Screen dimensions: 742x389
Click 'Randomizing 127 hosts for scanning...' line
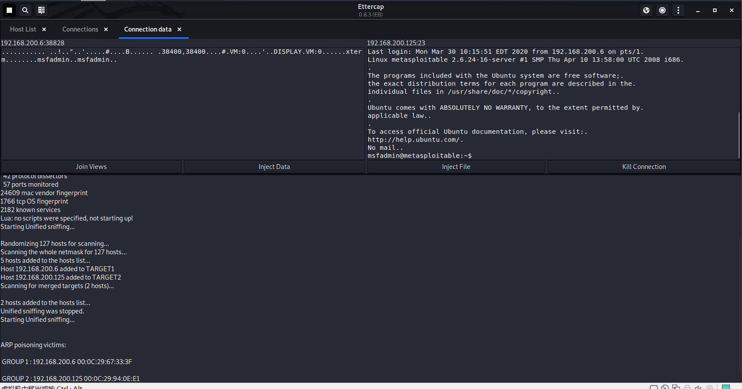coord(55,244)
